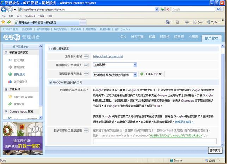Switch to the 部落格 tab
Image resolution: width=227 pixels, height=164 pixels.
point(165,37)
